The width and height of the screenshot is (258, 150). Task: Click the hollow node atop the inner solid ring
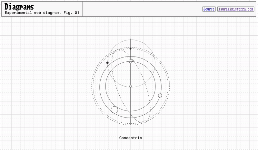click(131, 61)
